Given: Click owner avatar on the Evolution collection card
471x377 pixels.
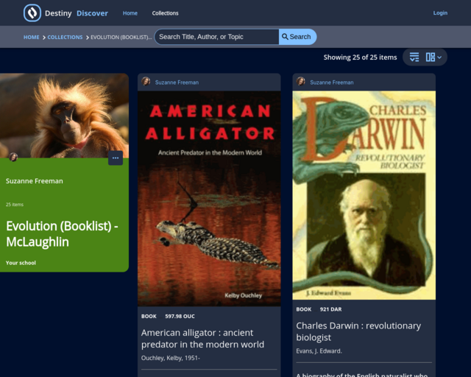Looking at the screenshot, I should pos(13,157).
